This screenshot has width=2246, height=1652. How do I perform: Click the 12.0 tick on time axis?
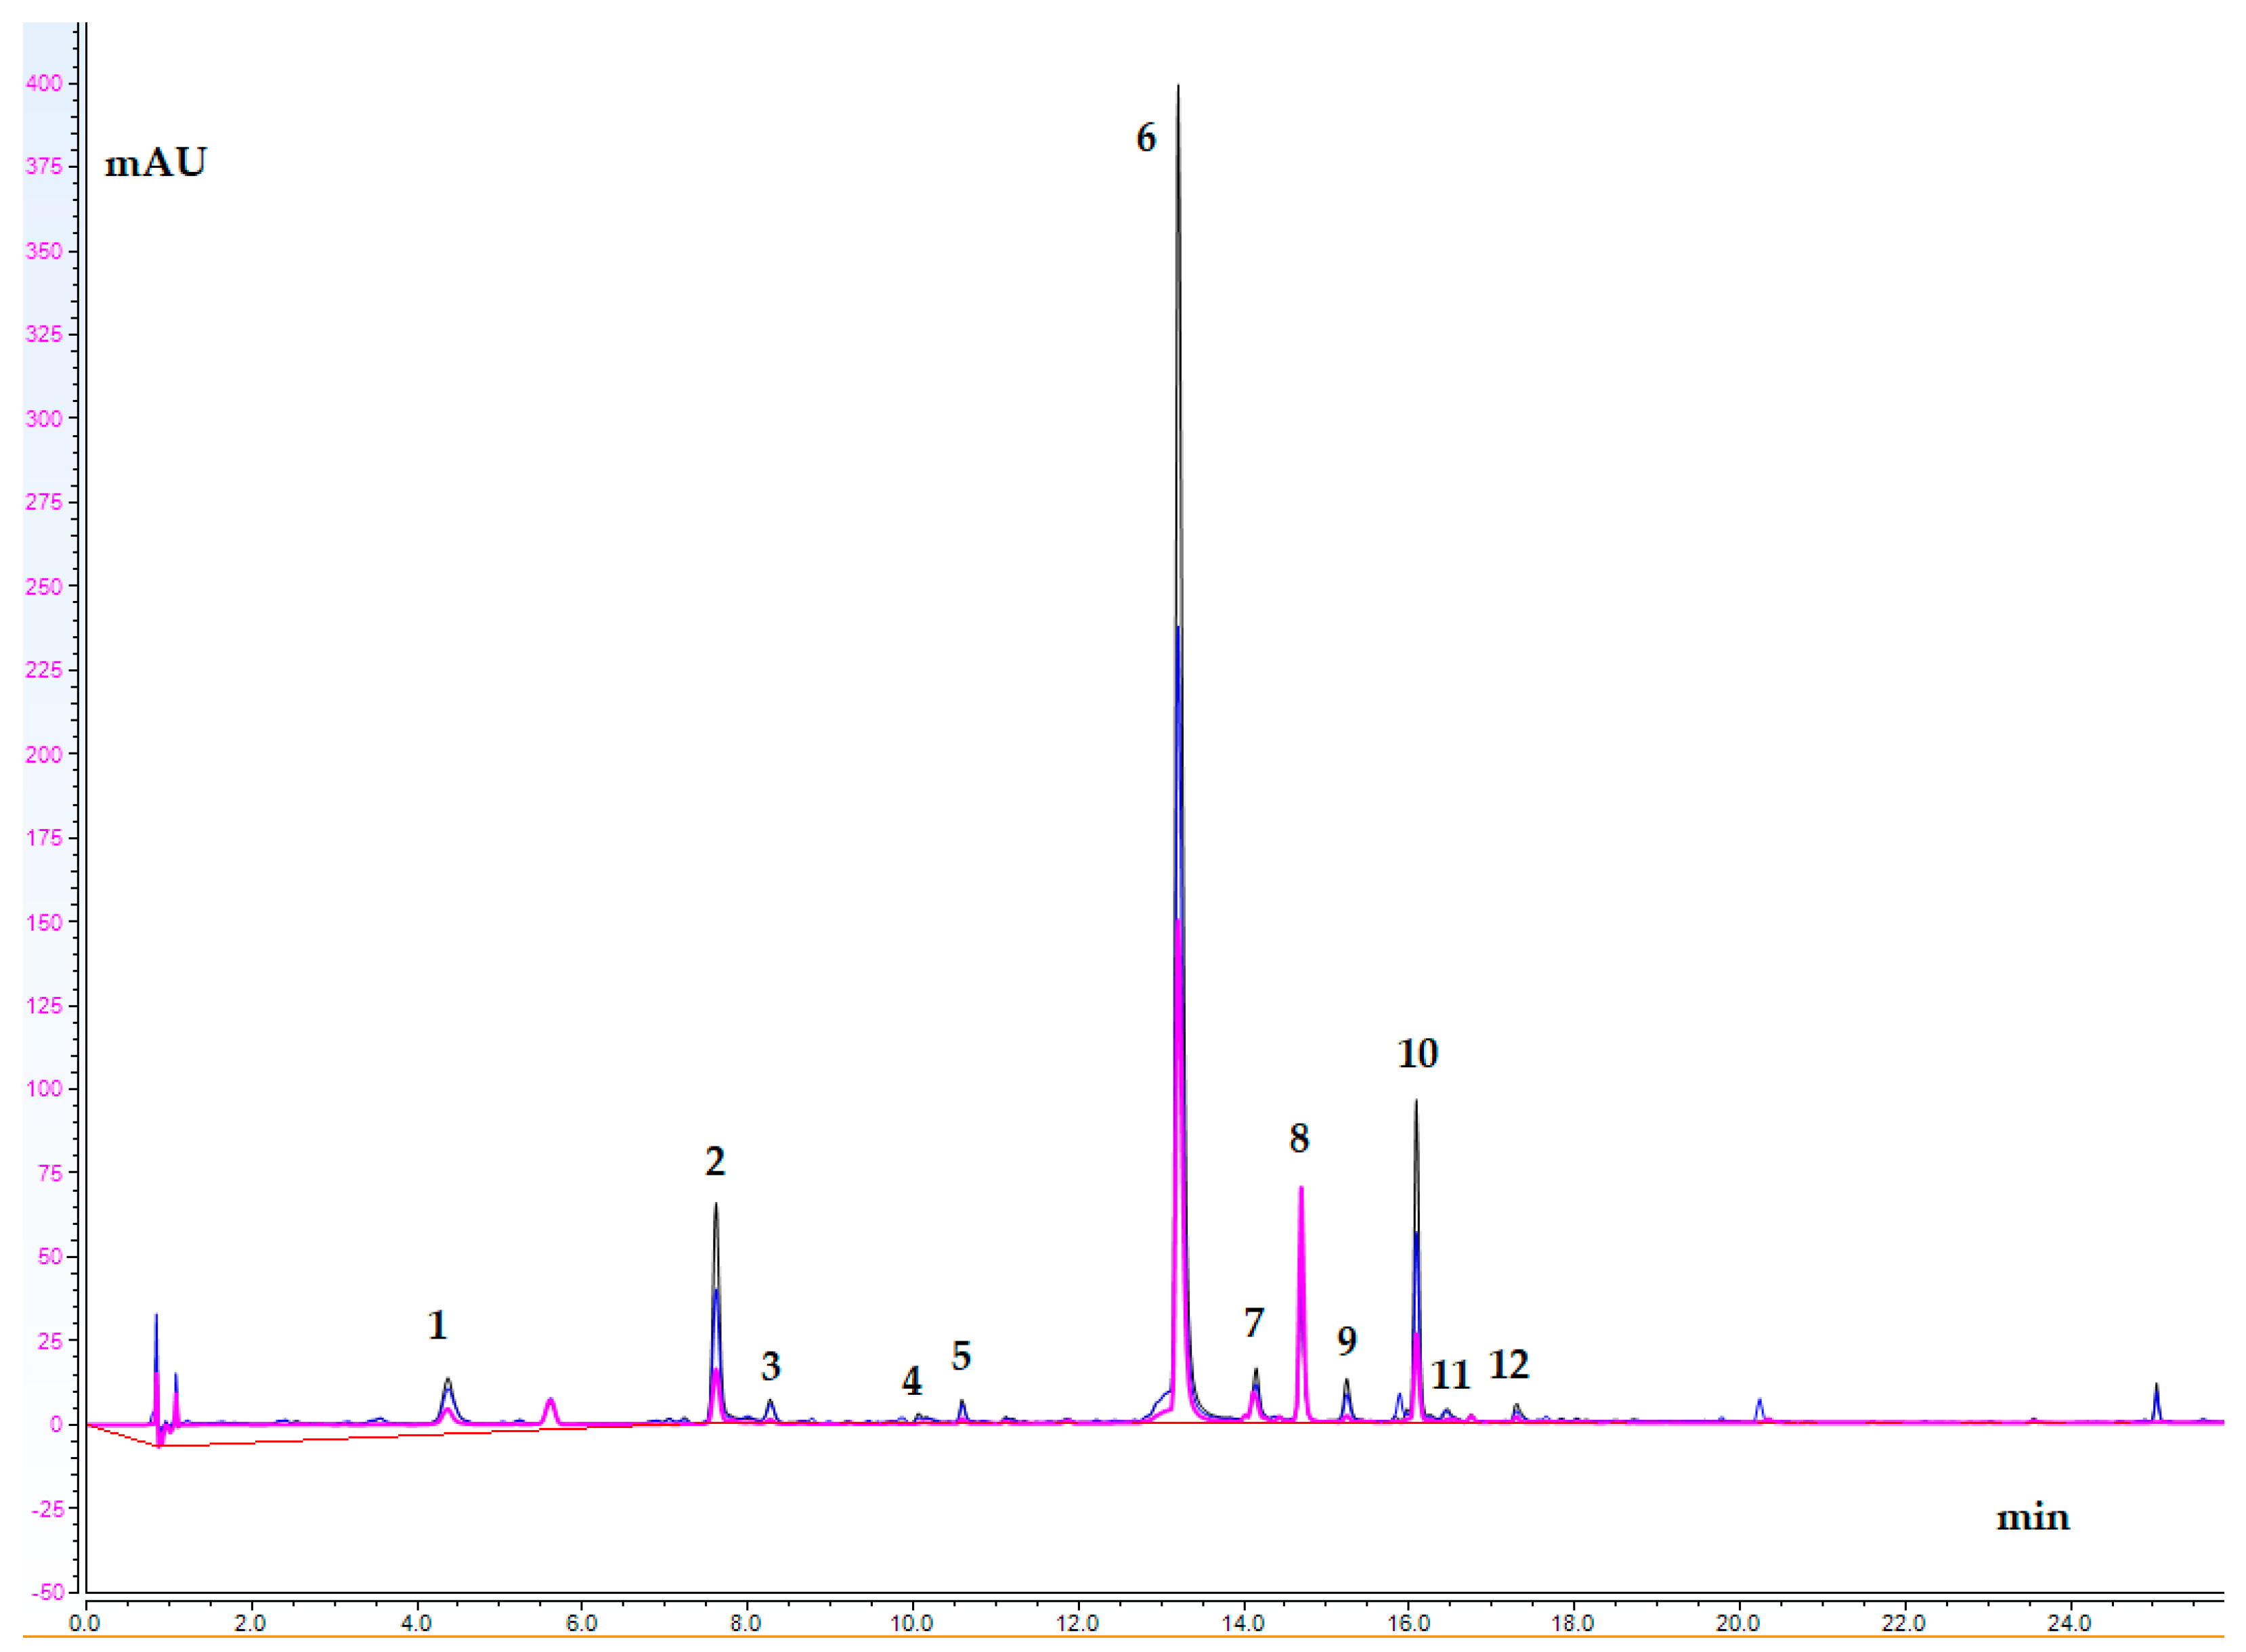(1077, 1623)
